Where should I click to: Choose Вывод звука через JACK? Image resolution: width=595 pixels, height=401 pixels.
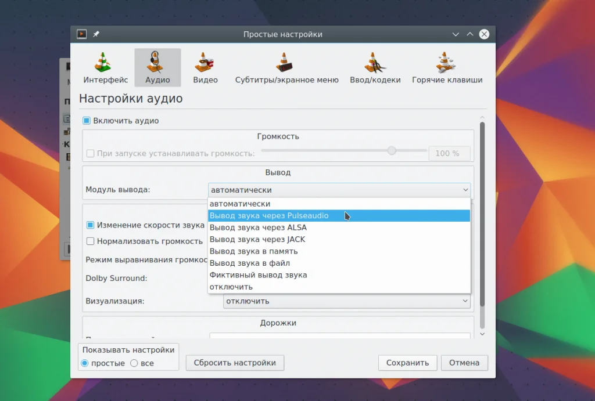coord(339,239)
